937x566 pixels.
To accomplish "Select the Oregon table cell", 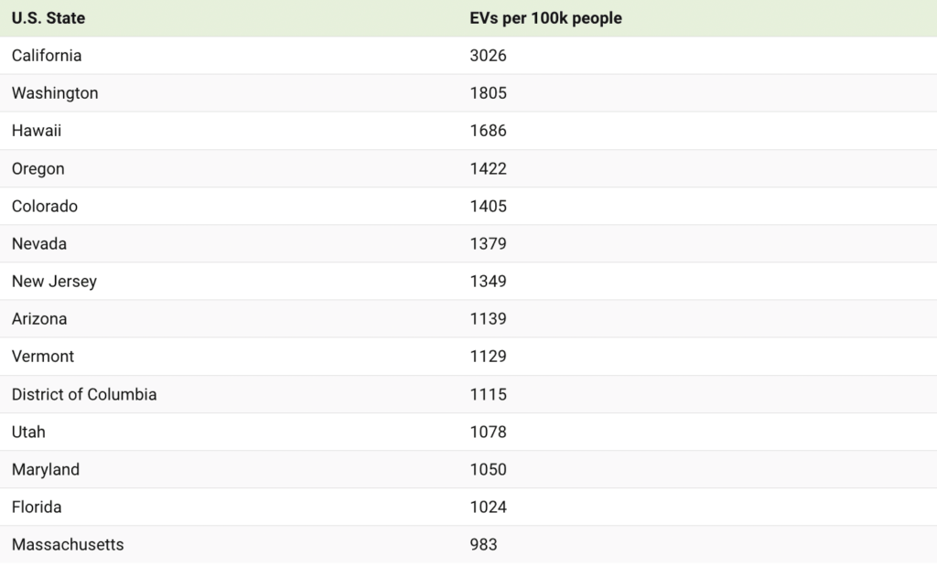I will click(x=38, y=168).
